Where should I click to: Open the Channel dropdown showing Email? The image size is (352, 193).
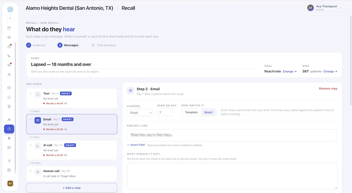click(x=140, y=113)
